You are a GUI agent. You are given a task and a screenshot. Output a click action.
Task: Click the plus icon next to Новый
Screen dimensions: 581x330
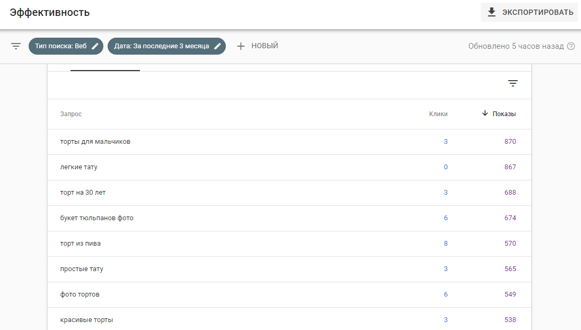[x=241, y=46]
